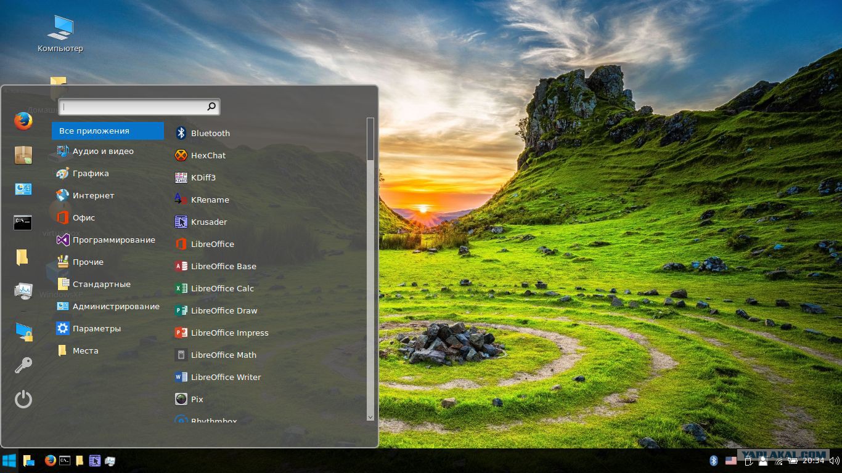Click the Lock Screen icon in the menu

pyautogui.click(x=23, y=331)
